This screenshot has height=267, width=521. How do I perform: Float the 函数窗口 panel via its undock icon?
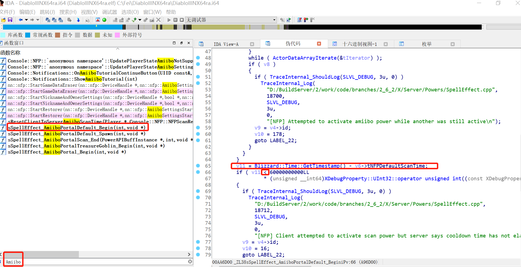coord(182,43)
